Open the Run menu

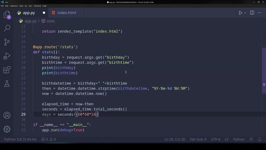30,6
